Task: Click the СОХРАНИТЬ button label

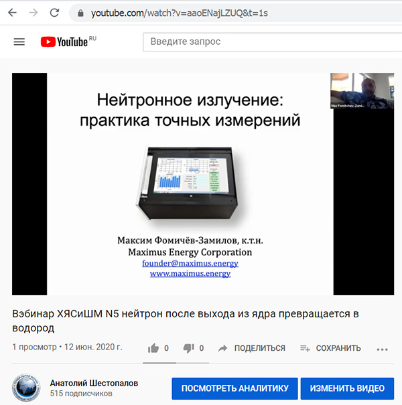Action: 338,348
